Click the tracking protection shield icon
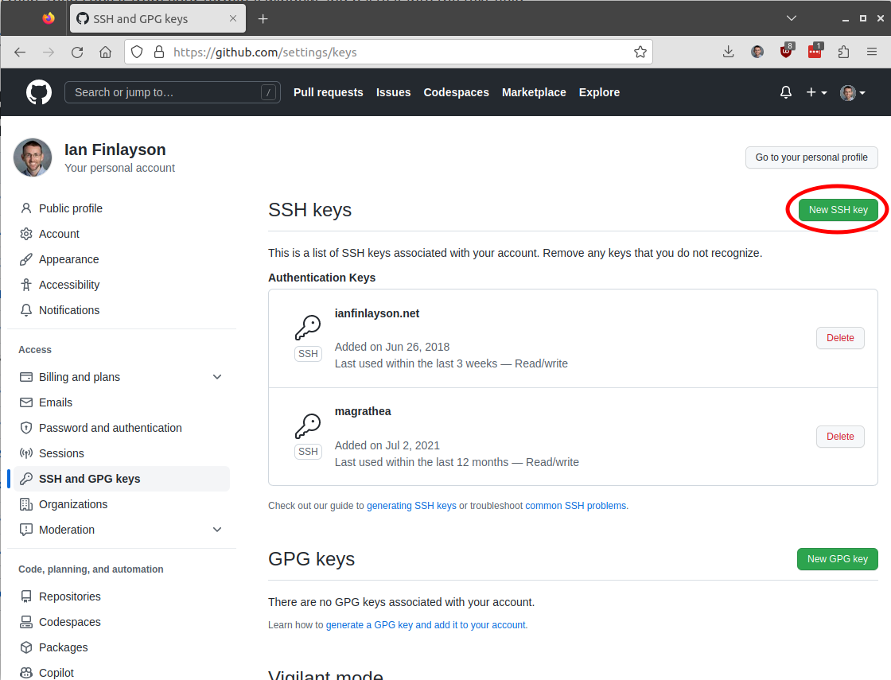 [137, 52]
